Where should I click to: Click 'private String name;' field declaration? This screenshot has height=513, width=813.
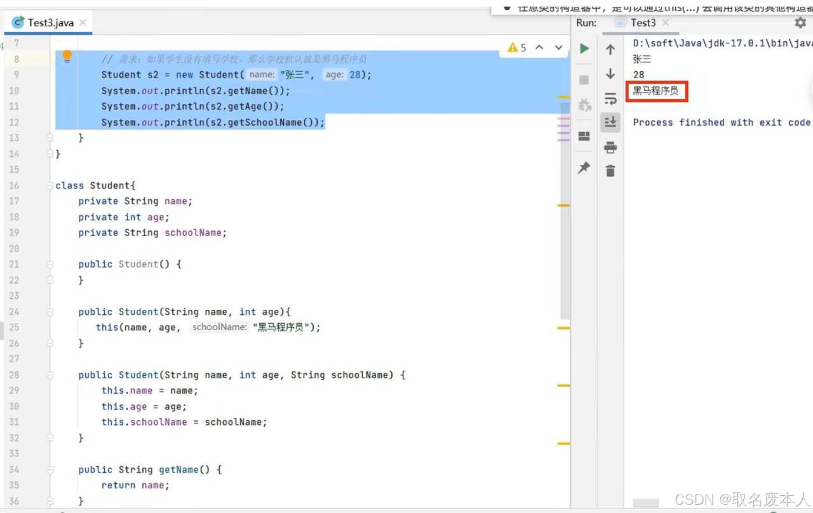(135, 201)
